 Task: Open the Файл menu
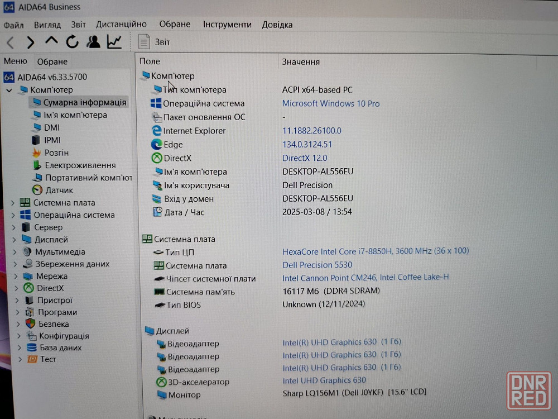(13, 25)
